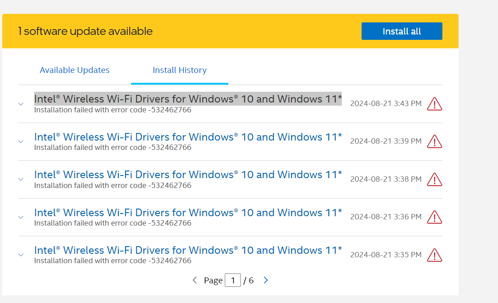The width and height of the screenshot is (498, 303).
Task: Click the page number input field
Action: [x=232, y=281]
